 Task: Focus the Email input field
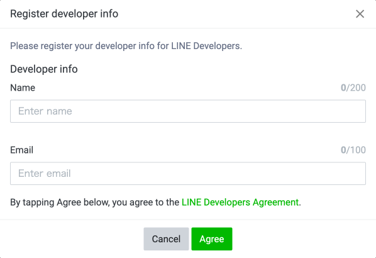coord(188,174)
